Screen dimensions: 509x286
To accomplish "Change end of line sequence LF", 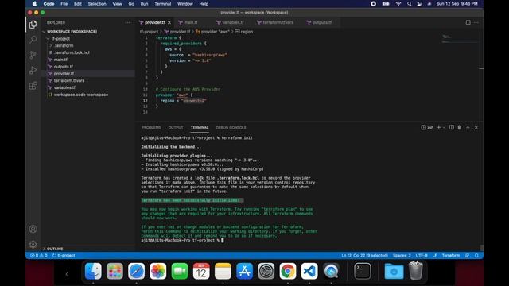I will (434, 256).
